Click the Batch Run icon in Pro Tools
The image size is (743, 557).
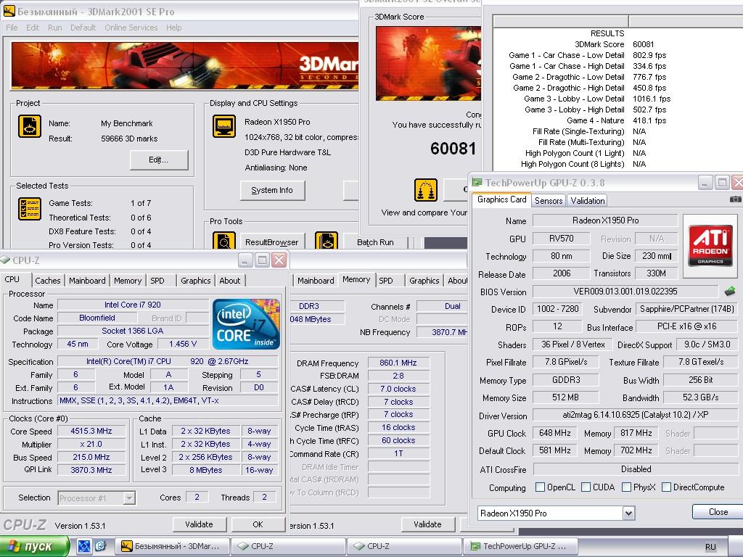[326, 242]
